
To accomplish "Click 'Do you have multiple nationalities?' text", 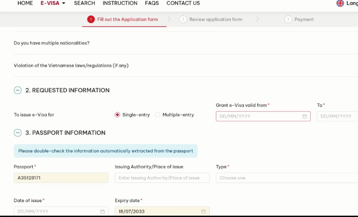I will [x=51, y=43].
